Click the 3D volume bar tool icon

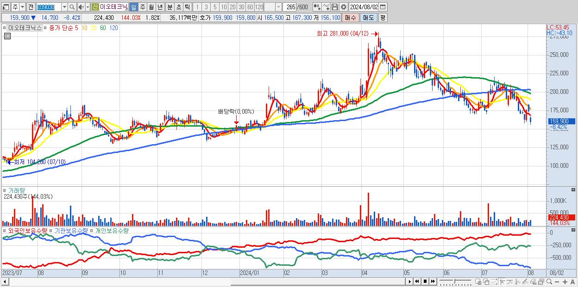534,282
